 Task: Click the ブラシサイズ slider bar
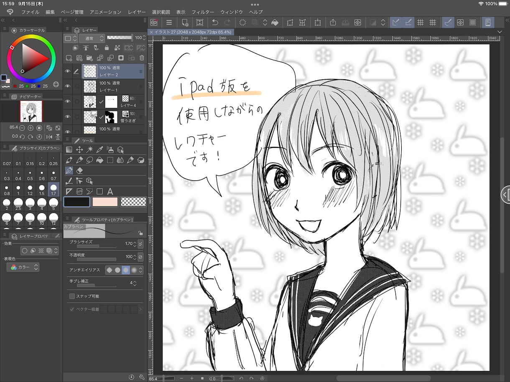tap(97, 246)
